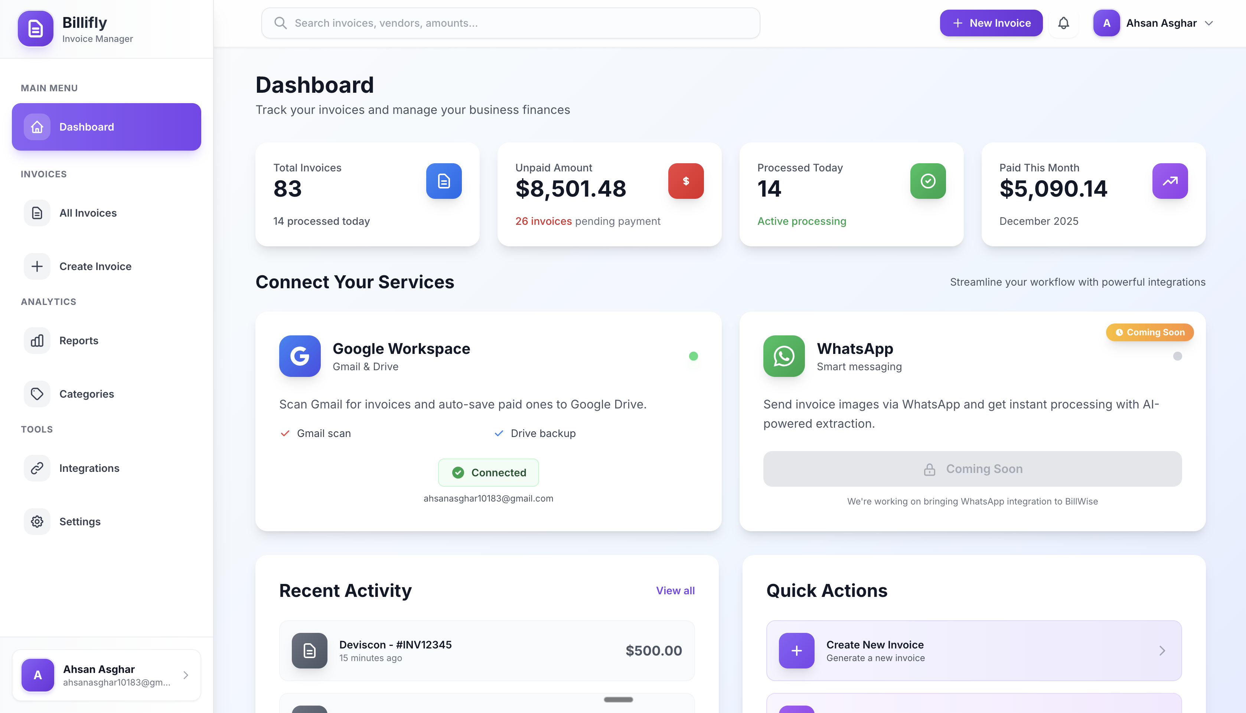Expand the Ahsan Asghar dropdown in header
Screen dimensions: 1246x713
click(x=1209, y=23)
